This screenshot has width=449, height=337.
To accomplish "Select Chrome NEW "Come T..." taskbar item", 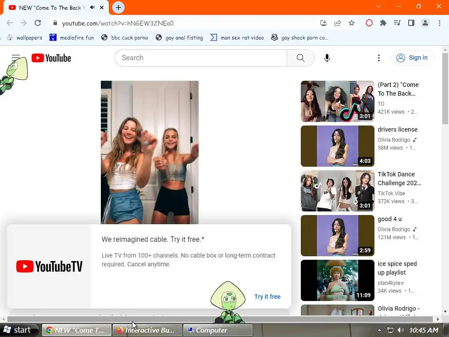I will (77, 330).
